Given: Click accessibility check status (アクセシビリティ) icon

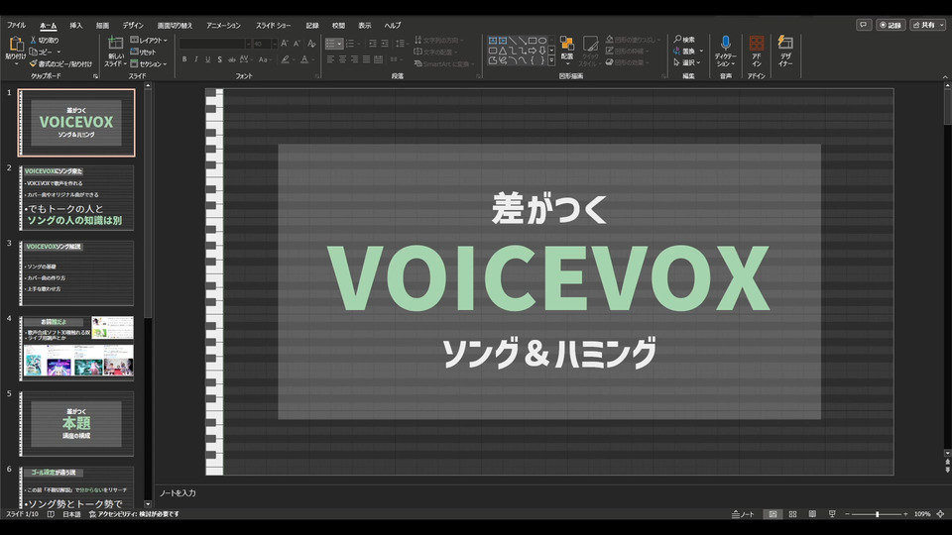Looking at the screenshot, I should click(x=92, y=514).
